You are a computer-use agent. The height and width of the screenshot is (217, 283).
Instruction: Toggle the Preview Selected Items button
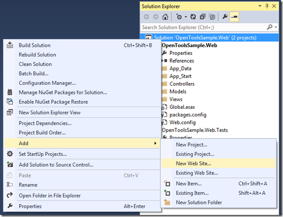tap(234, 17)
